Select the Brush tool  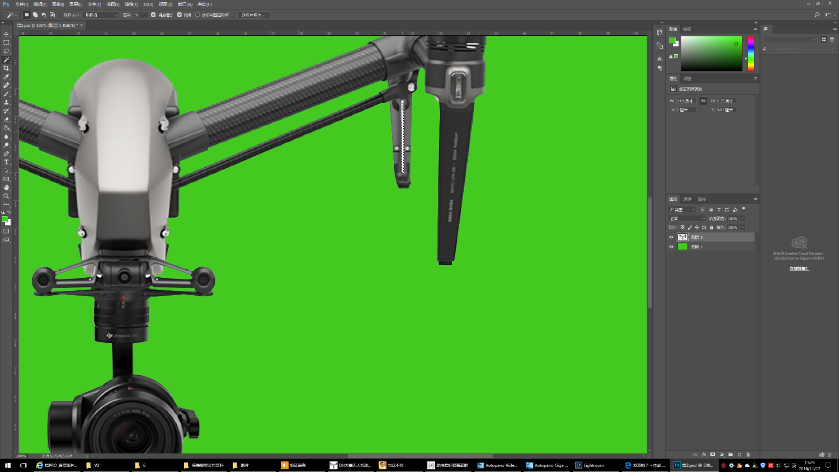pos(6,94)
